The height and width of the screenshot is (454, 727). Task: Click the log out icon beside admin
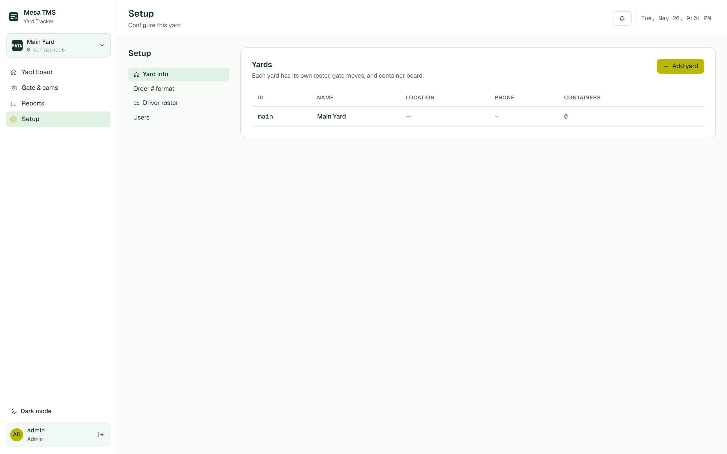[x=101, y=435]
